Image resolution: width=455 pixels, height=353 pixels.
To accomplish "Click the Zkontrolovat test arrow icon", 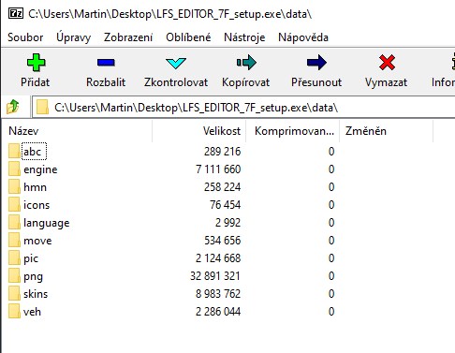I will point(176,63).
